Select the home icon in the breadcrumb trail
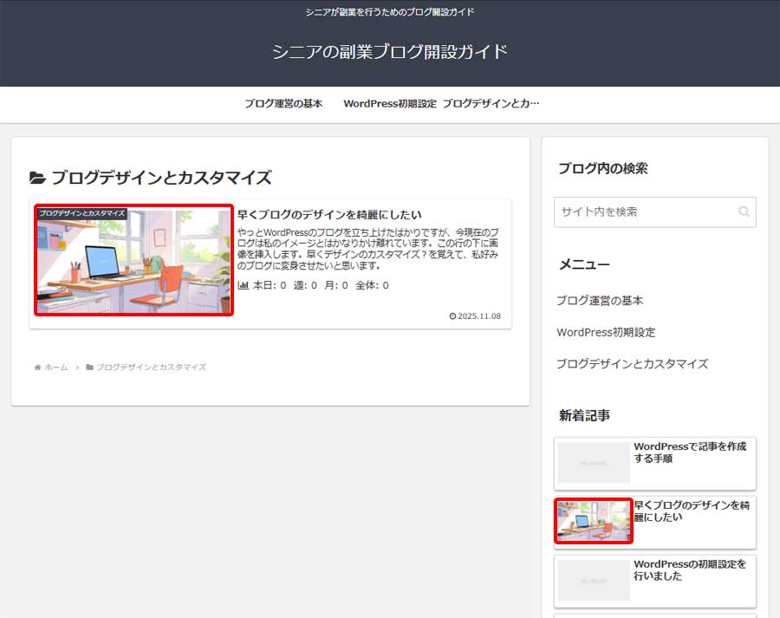The width and height of the screenshot is (780, 618). 36,366
